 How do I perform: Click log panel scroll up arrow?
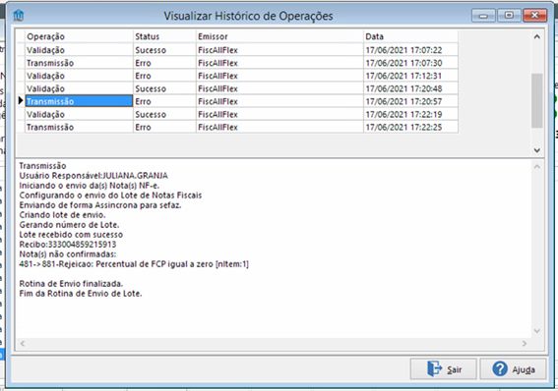tap(537, 167)
